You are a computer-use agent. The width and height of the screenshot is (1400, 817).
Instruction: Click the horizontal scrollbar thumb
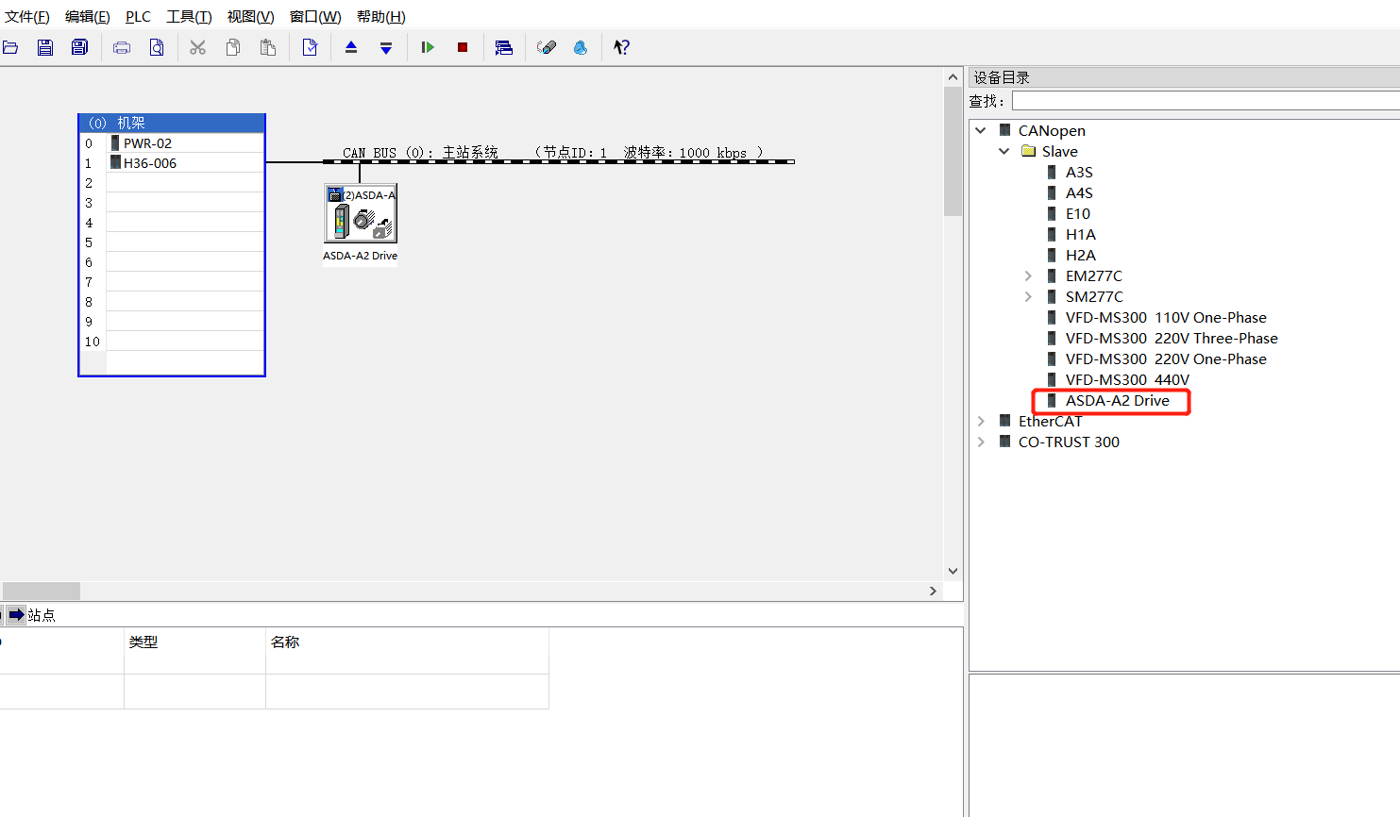point(41,591)
